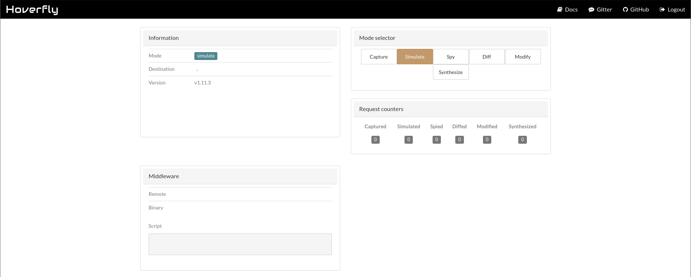
Task: Click the Simulated counter badge
Action: pos(408,140)
